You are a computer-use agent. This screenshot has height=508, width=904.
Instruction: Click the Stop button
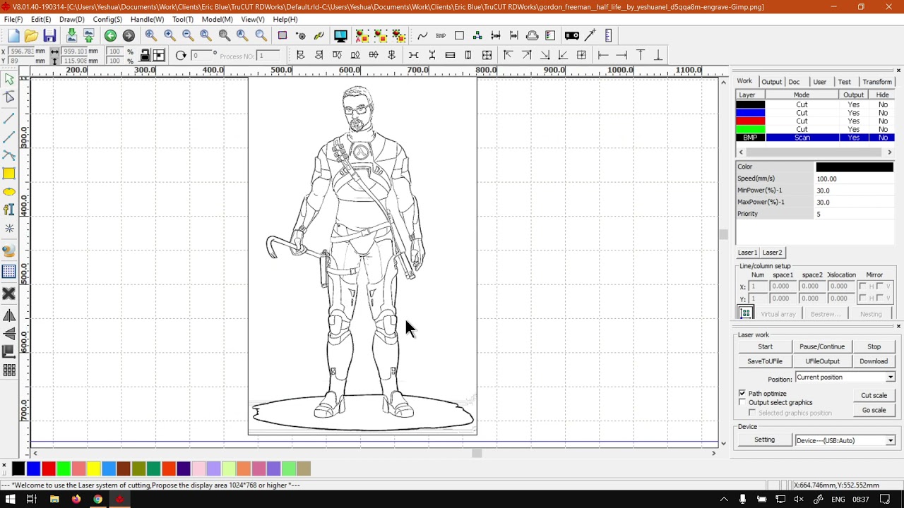[x=874, y=346]
